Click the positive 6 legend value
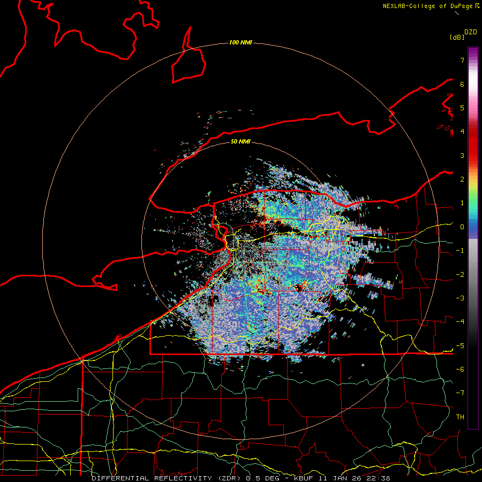 pos(462,84)
